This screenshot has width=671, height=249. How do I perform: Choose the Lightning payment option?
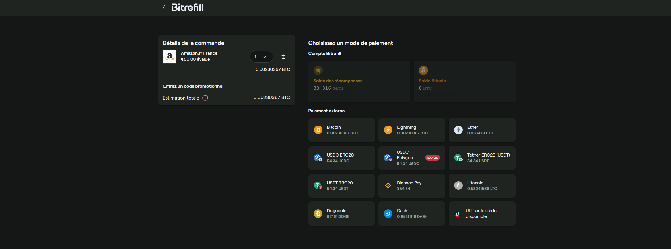point(412,130)
